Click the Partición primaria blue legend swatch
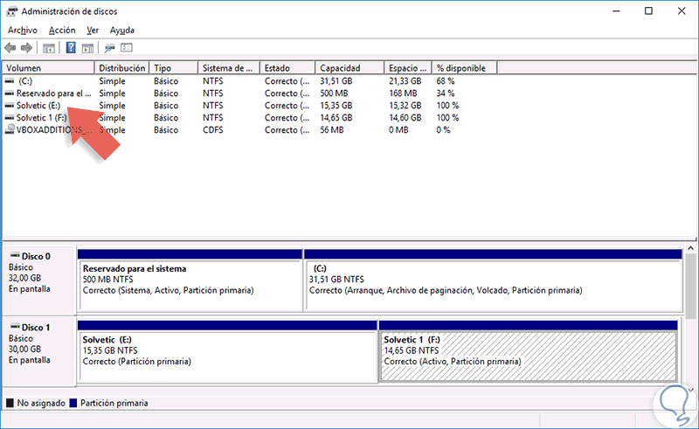 pyautogui.click(x=73, y=403)
